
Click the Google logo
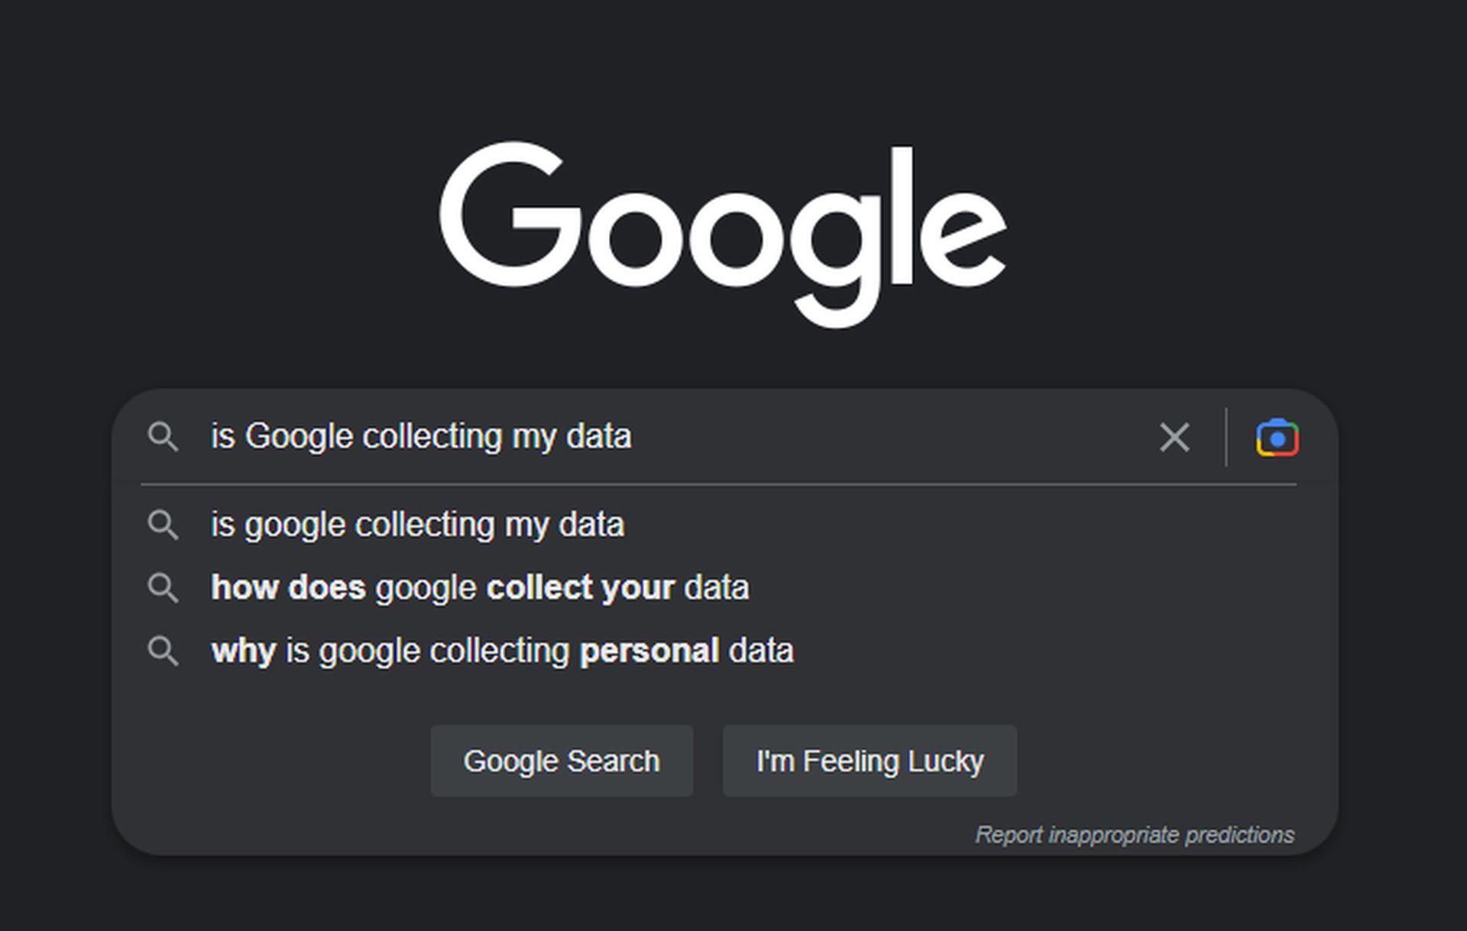723,234
